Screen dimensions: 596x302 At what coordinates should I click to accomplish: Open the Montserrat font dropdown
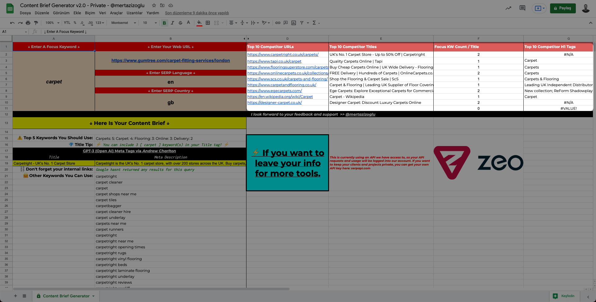(124, 23)
